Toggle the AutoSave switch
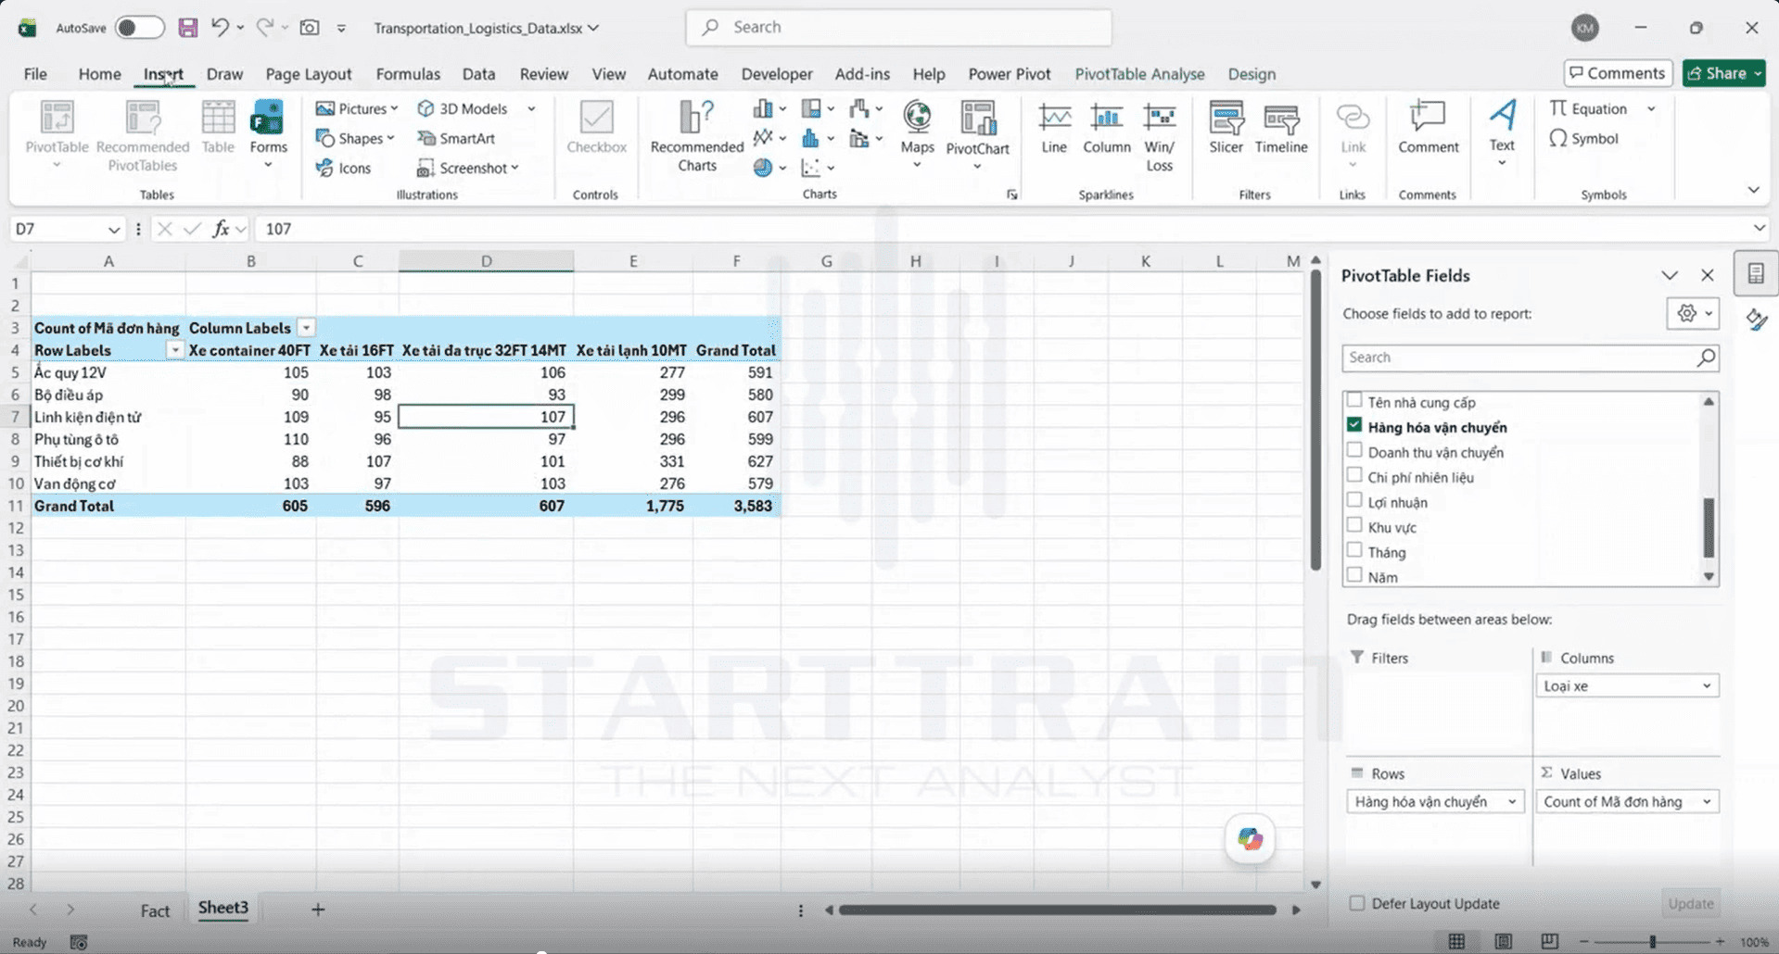 (139, 28)
